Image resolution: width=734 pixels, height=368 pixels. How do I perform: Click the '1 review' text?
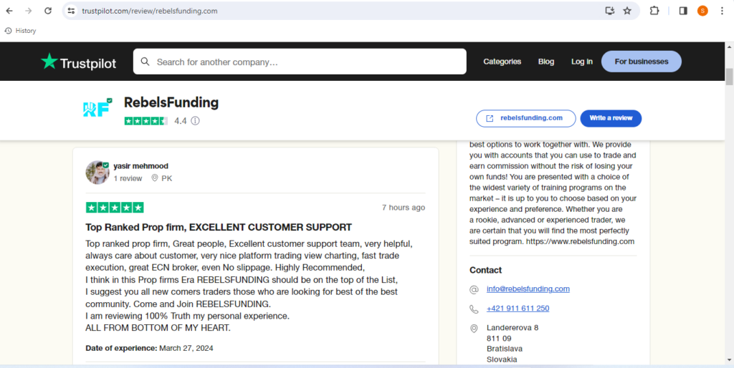(128, 178)
